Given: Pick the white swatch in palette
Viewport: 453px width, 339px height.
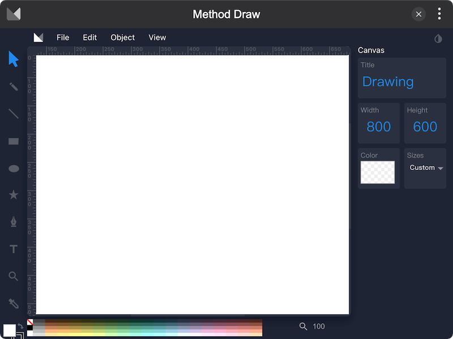Looking at the screenshot, I should click(x=30, y=333).
